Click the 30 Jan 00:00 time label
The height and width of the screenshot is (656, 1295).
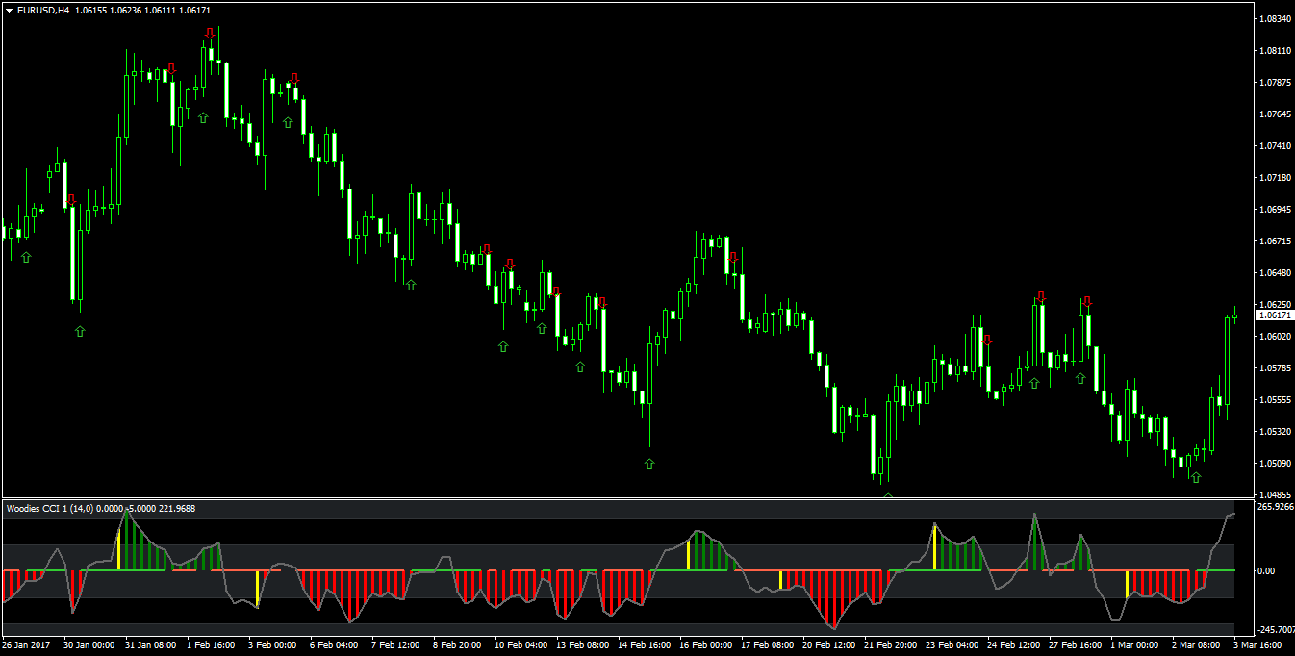[x=89, y=645]
